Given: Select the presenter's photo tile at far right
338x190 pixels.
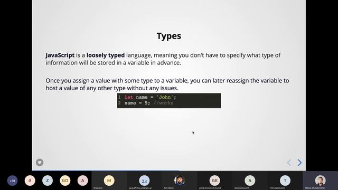Looking at the screenshot, I should pyautogui.click(x=321, y=180).
